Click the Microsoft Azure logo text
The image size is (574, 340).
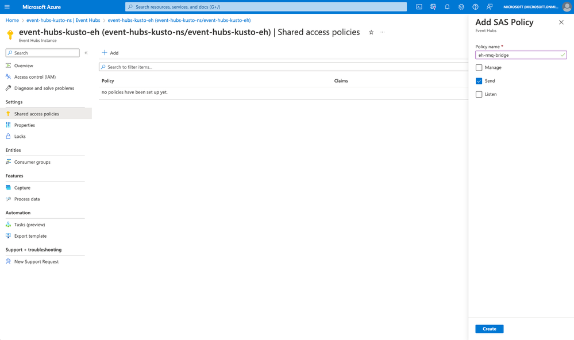[x=41, y=7]
